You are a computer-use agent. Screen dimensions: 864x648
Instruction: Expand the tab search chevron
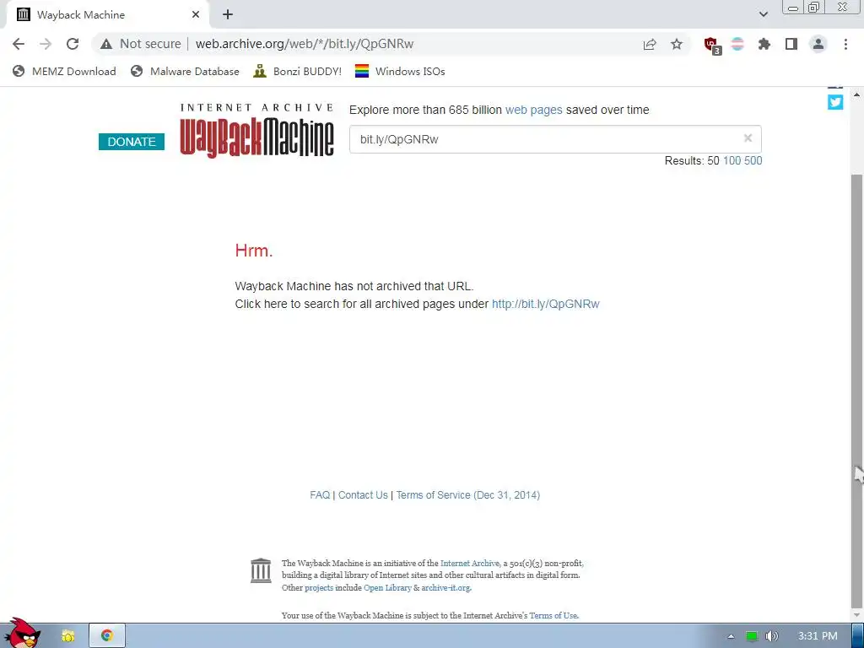coord(763,14)
